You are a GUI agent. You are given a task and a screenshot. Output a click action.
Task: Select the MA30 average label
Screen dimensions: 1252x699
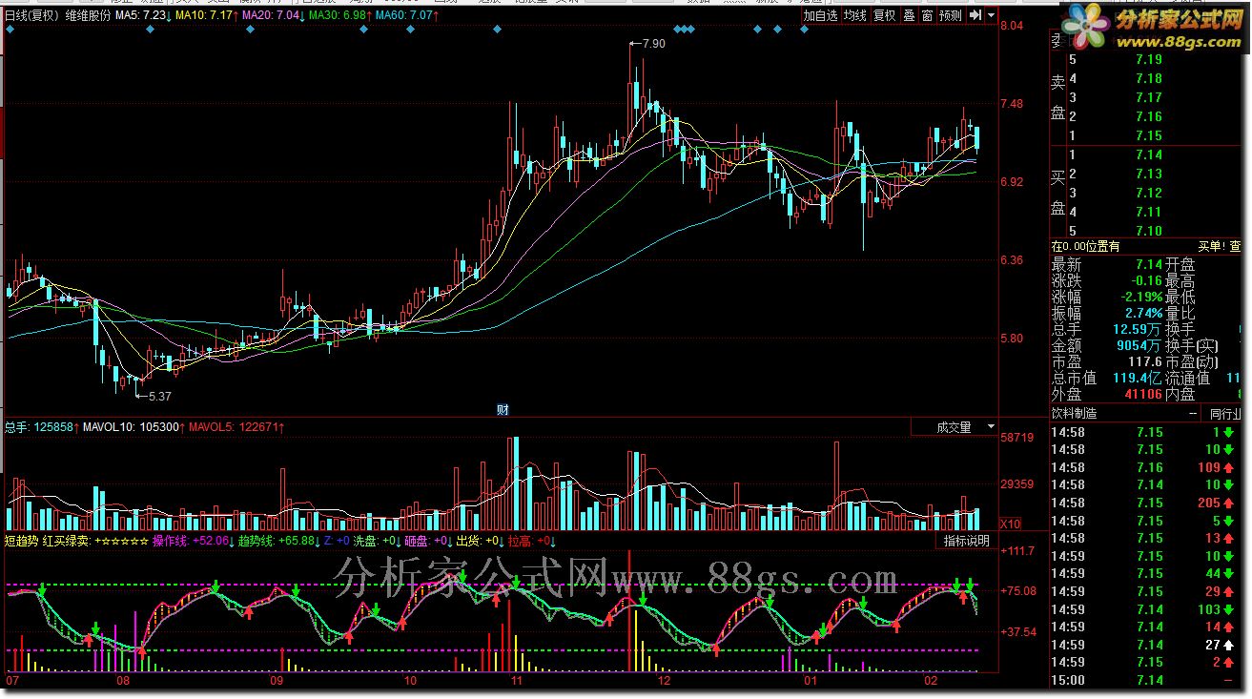tap(339, 15)
